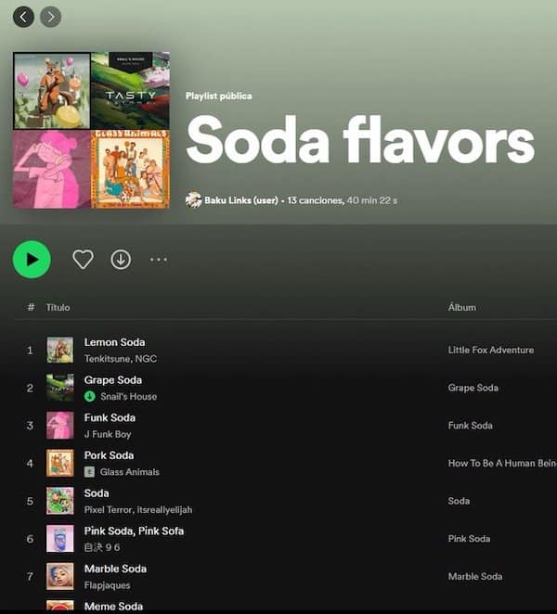Viewport: 557px width, 614px height.
Task: Download the playlist using the arrow icon
Action: (x=121, y=259)
